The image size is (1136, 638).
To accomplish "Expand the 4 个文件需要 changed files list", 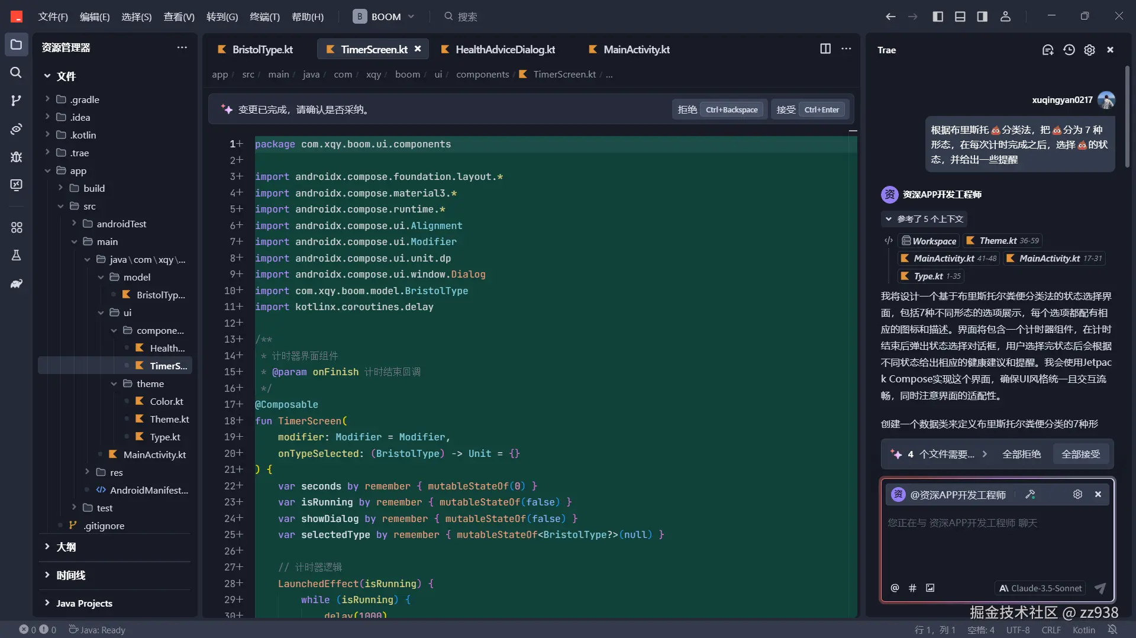I will tap(939, 454).
